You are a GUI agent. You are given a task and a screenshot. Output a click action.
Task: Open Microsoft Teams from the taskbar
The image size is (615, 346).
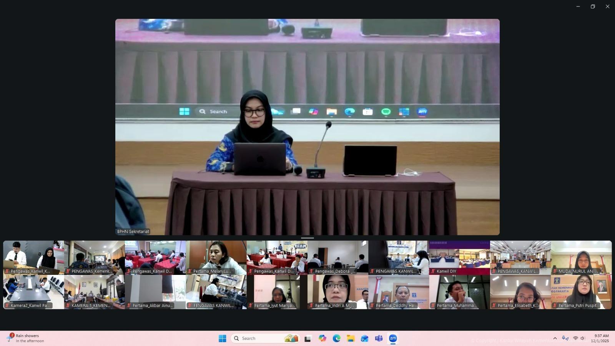(x=379, y=338)
